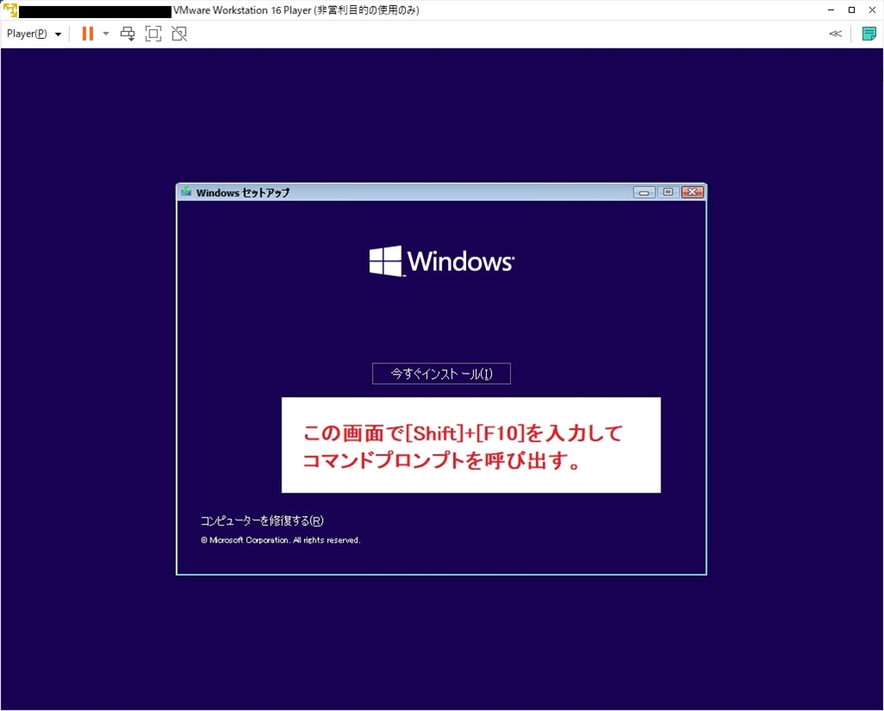Enter full screen mode
The height and width of the screenshot is (711, 884).
(154, 34)
